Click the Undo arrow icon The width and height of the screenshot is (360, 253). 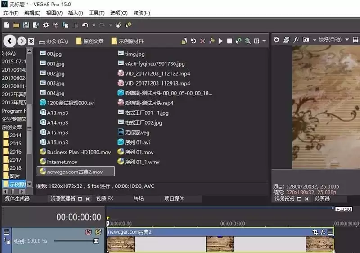[85, 25]
